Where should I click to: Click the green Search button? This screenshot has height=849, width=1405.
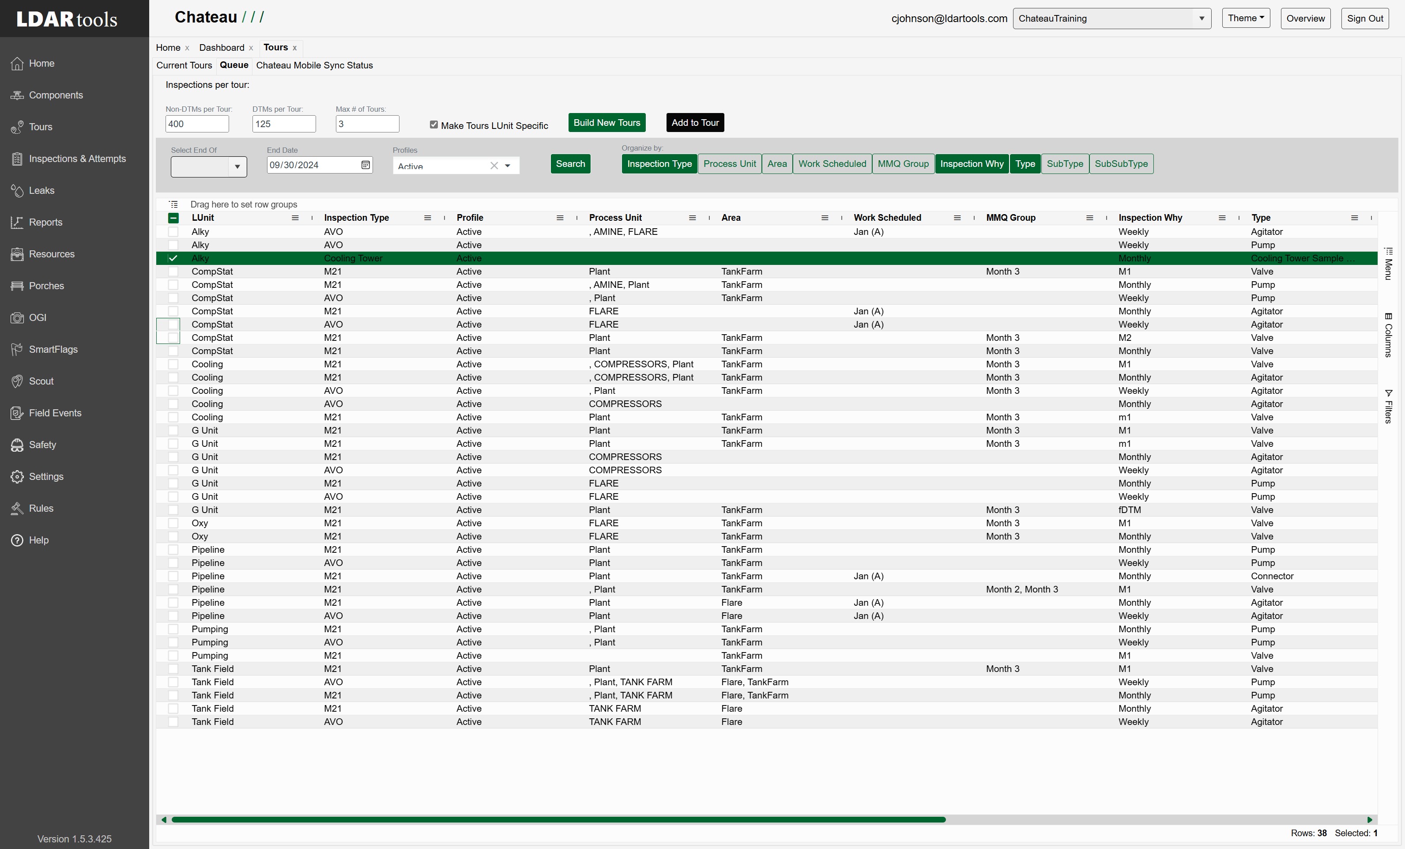click(570, 164)
